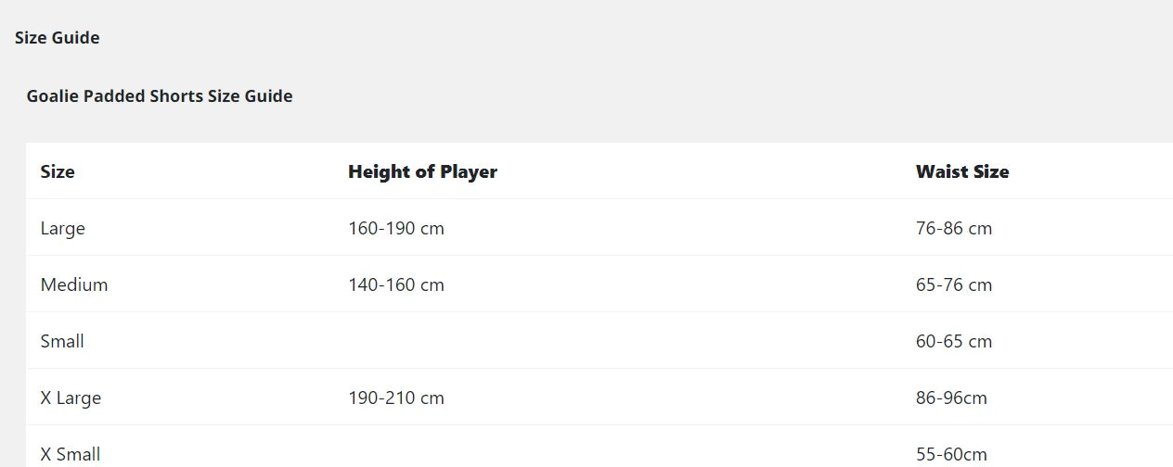Click the X Large size row label
Image resolution: width=1173 pixels, height=467 pixels.
pos(71,398)
